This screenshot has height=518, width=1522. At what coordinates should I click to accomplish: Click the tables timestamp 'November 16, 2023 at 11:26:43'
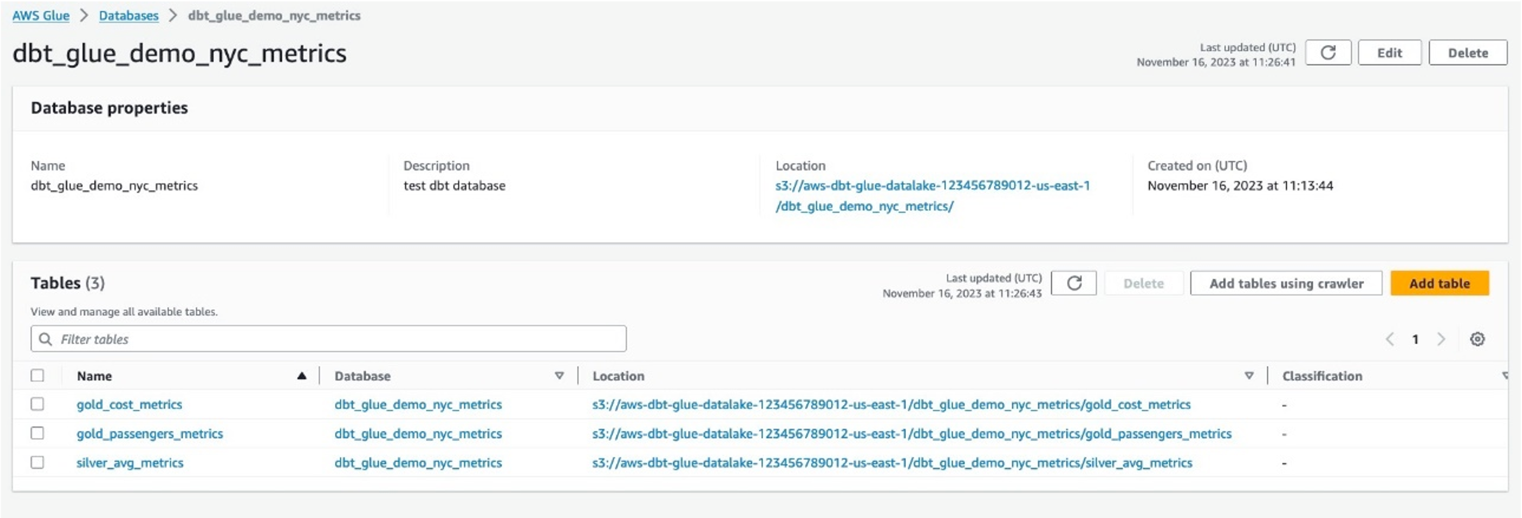click(962, 293)
